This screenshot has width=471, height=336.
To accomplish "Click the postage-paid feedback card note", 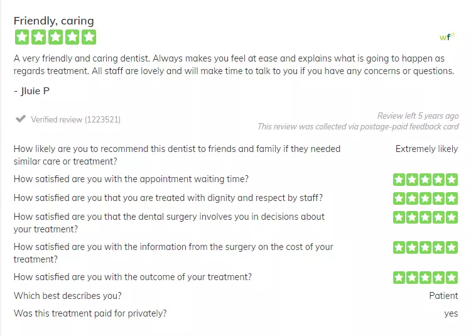I will pyautogui.click(x=358, y=126).
